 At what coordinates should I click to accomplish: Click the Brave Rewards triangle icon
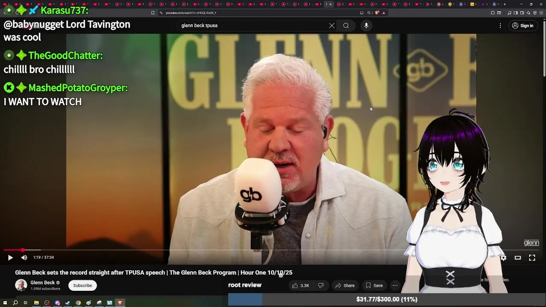tap(384, 13)
